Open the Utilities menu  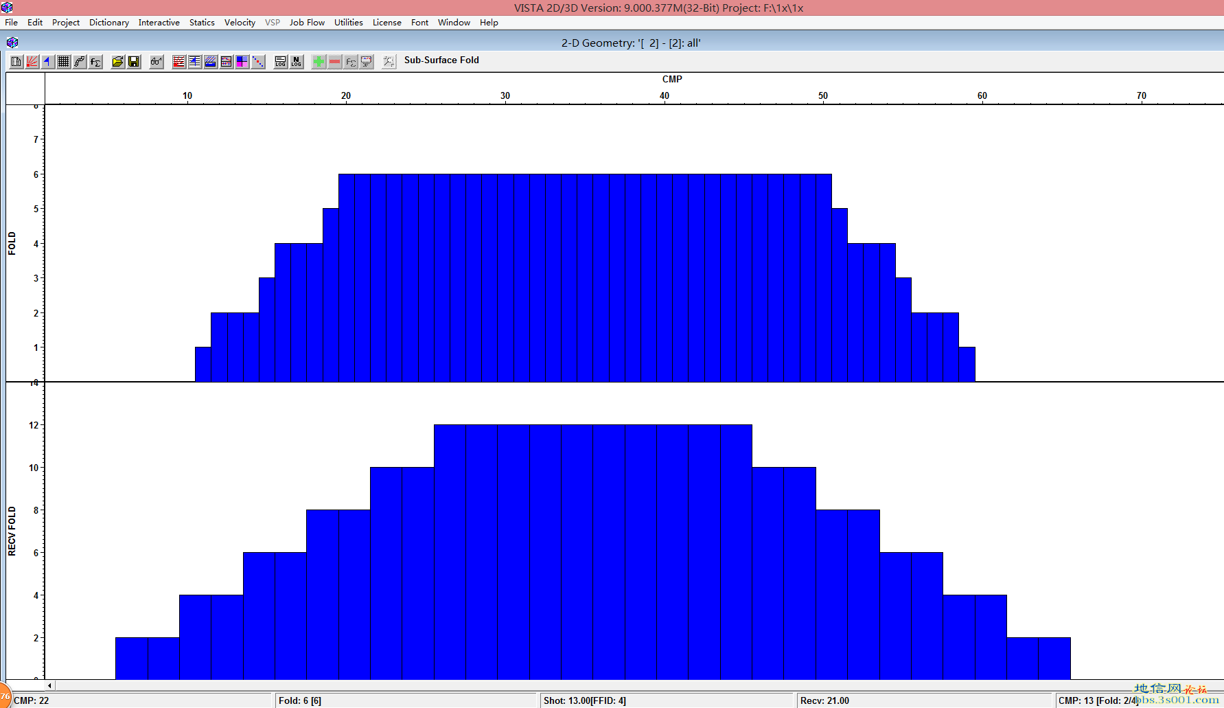coord(349,23)
